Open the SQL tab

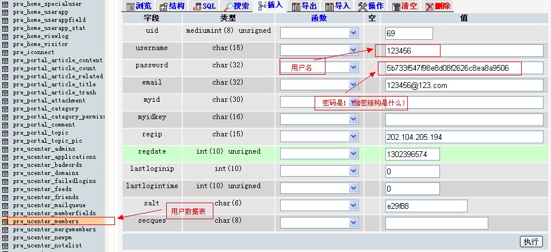204,6
